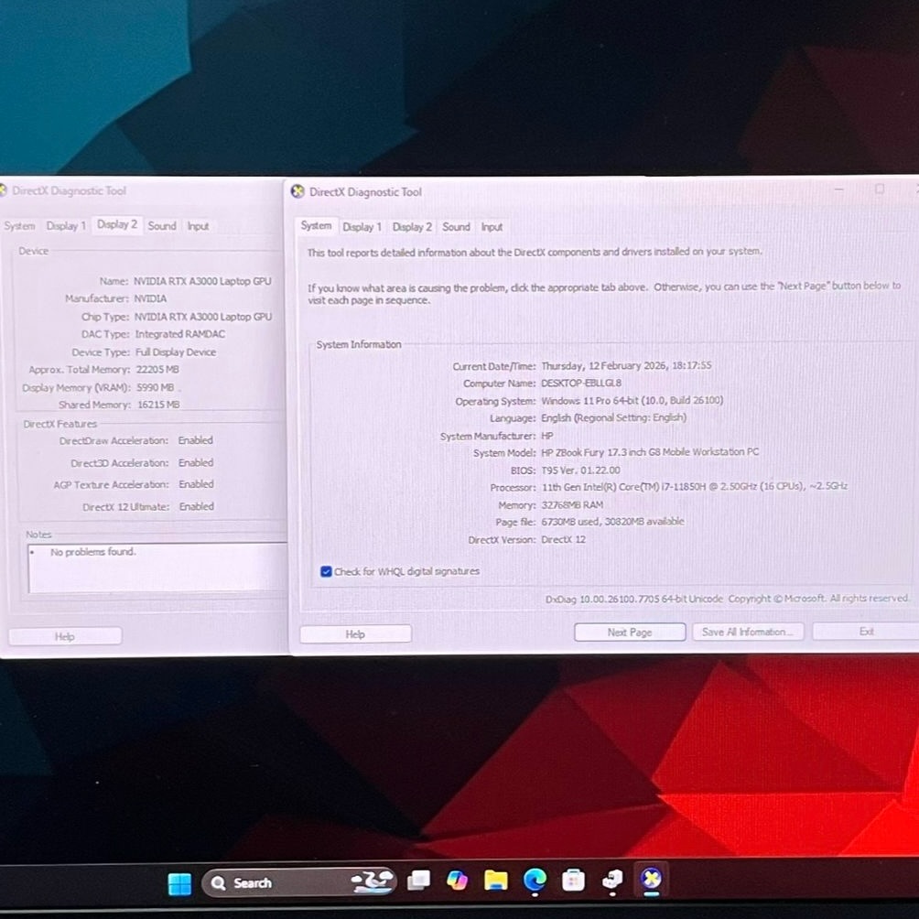Click Help button in back DxDiag window
Viewport: 919px width, 919px height.
coord(64,636)
